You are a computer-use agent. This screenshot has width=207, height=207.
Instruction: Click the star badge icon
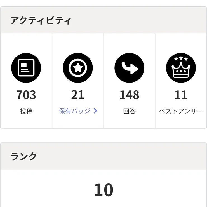point(78,68)
